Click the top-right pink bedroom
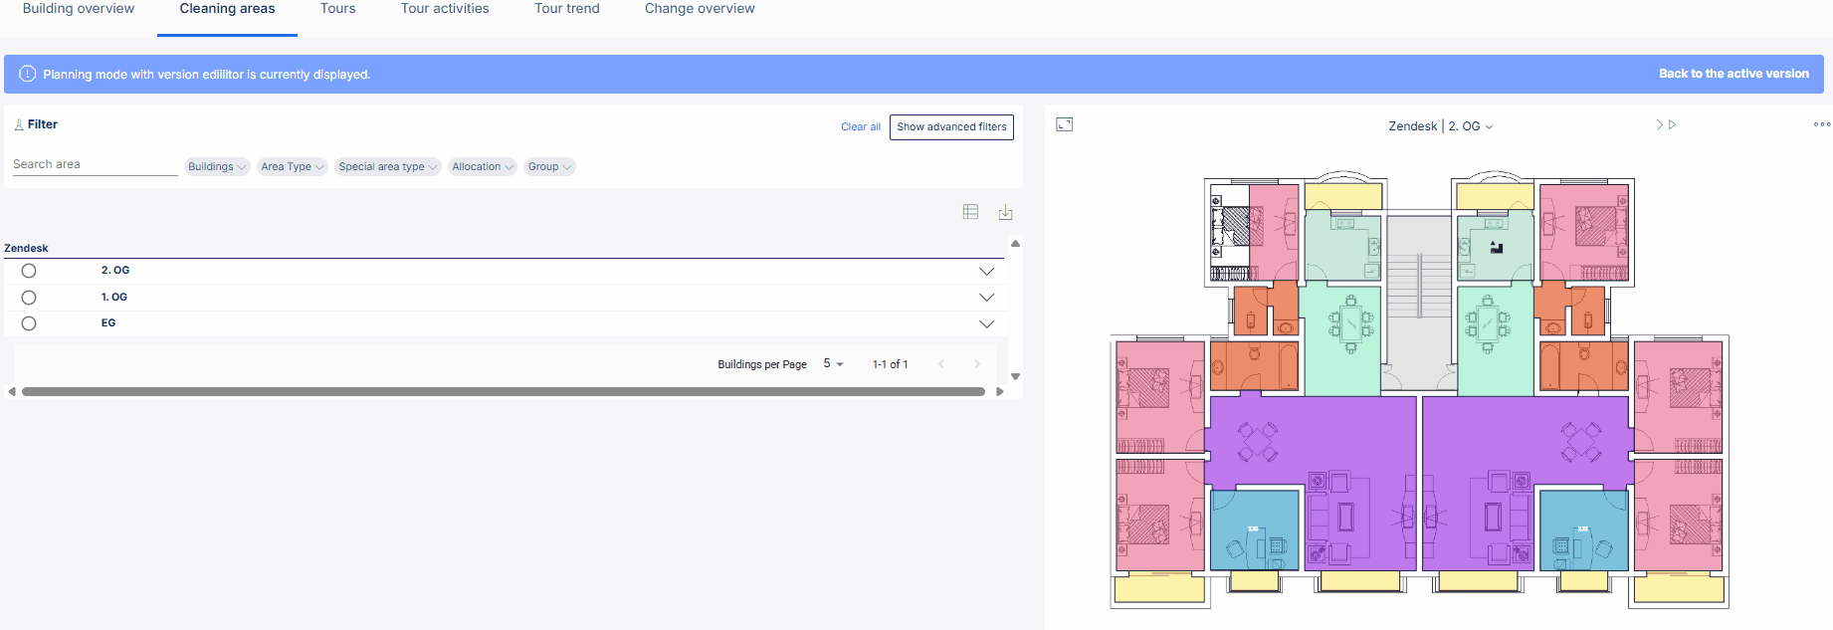Image resolution: width=1833 pixels, height=630 pixels. click(1584, 231)
